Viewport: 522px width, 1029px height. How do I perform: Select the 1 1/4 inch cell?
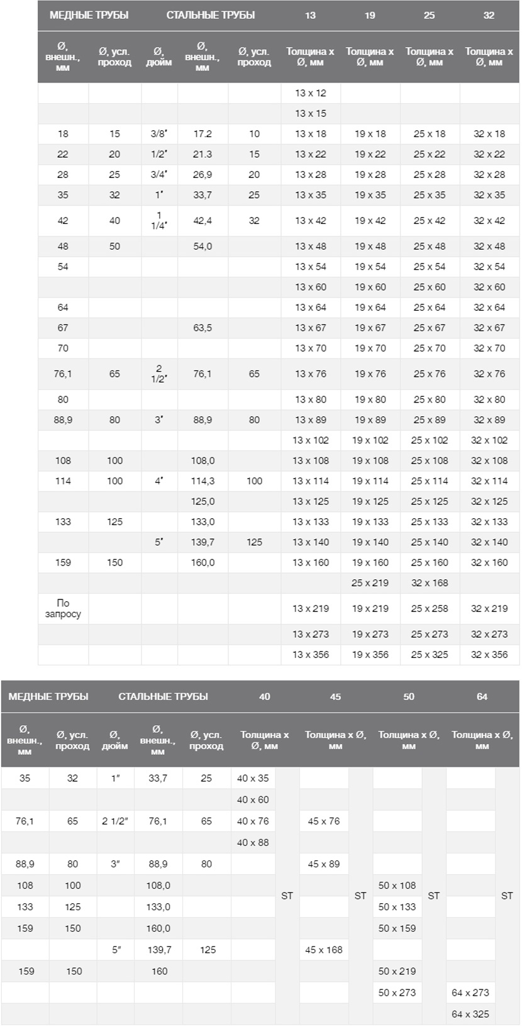coord(159,221)
